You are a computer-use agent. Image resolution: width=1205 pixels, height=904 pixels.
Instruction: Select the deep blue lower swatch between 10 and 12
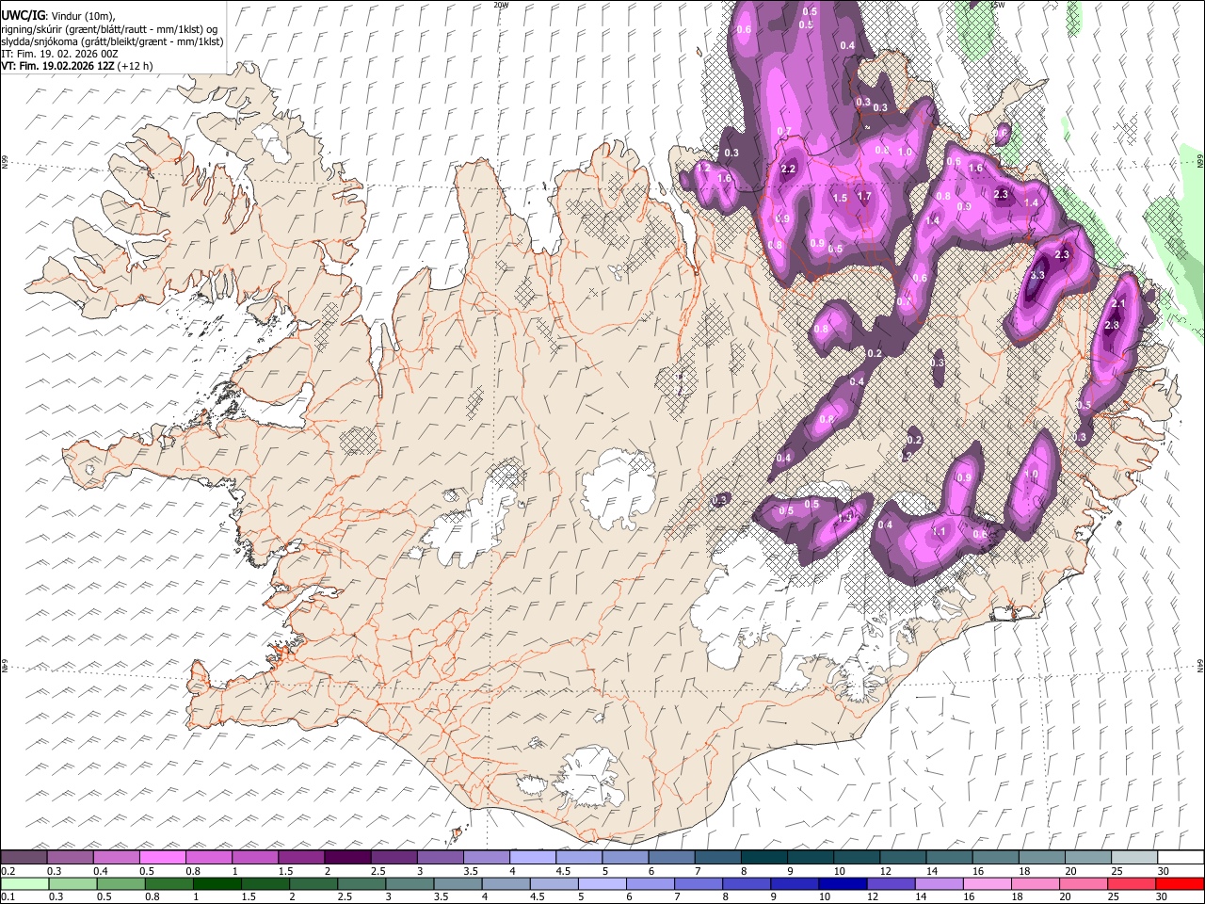842,883
